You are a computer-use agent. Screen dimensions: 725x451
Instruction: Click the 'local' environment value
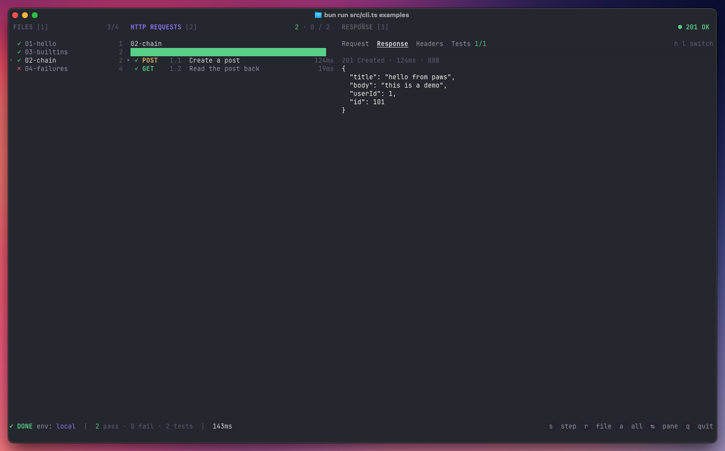(x=66, y=427)
